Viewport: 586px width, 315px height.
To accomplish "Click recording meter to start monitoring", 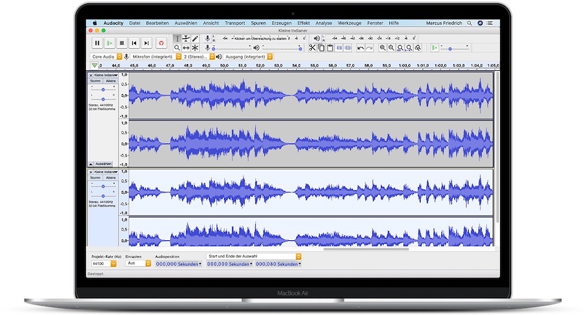I will 260,38.
